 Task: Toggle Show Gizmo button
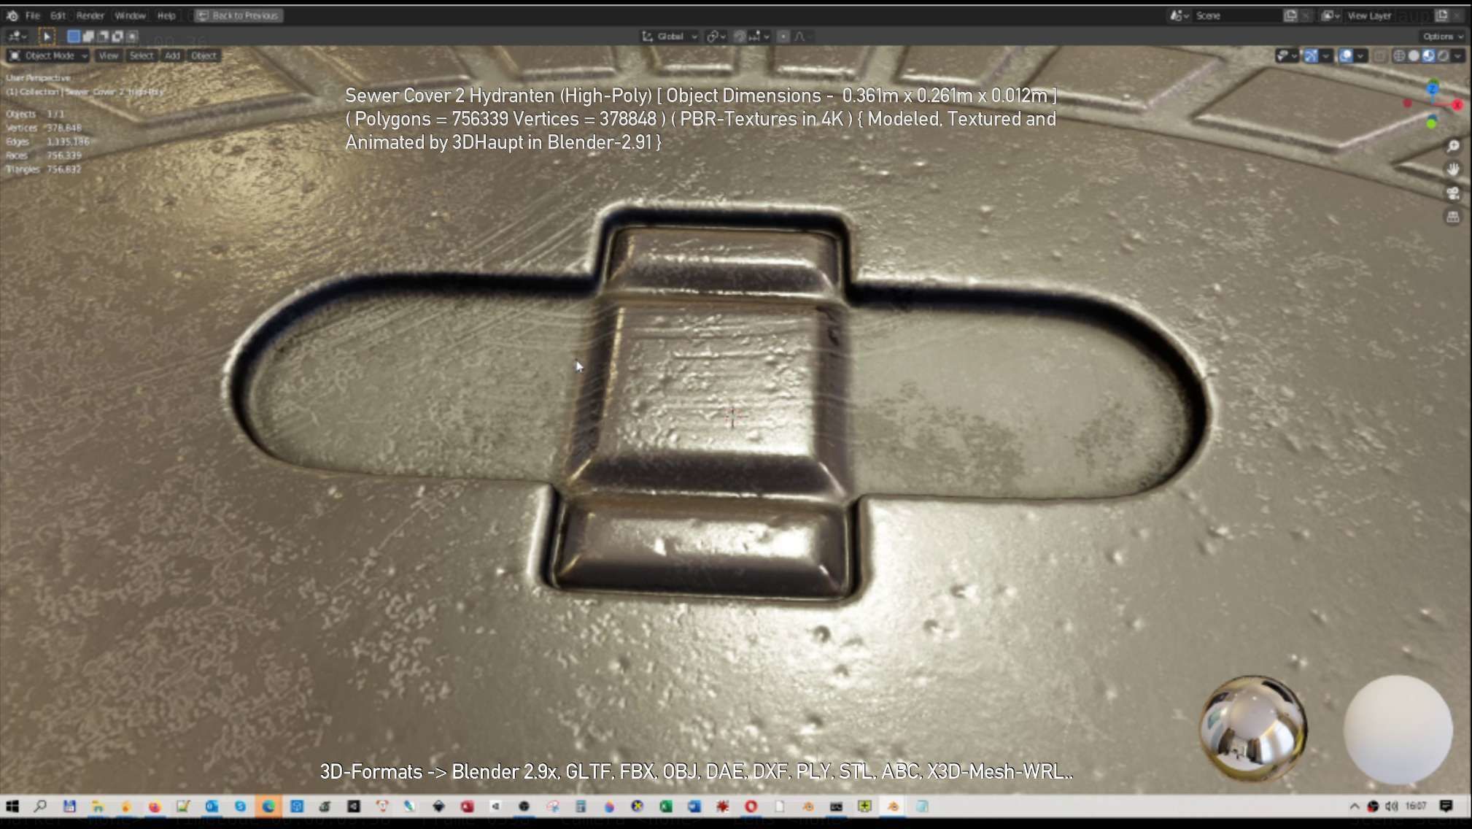[x=1311, y=55]
